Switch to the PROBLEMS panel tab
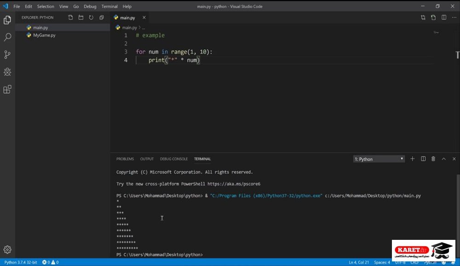The height and width of the screenshot is (266, 460). click(125, 159)
